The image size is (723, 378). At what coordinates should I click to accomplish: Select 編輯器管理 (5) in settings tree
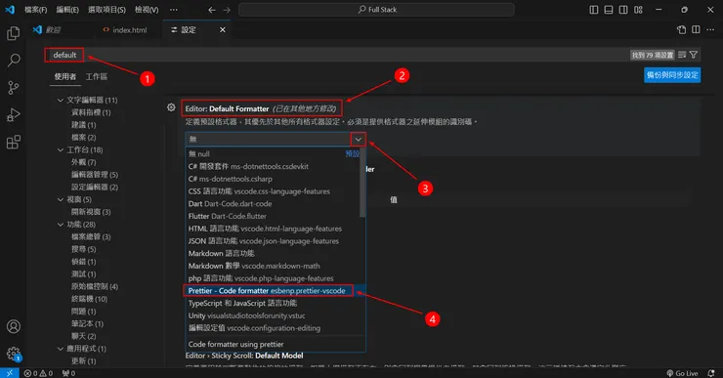click(x=95, y=174)
